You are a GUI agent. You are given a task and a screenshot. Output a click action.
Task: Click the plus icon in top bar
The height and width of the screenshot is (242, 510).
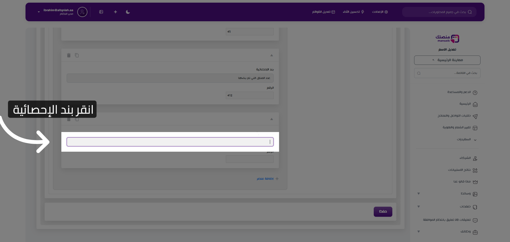click(115, 12)
